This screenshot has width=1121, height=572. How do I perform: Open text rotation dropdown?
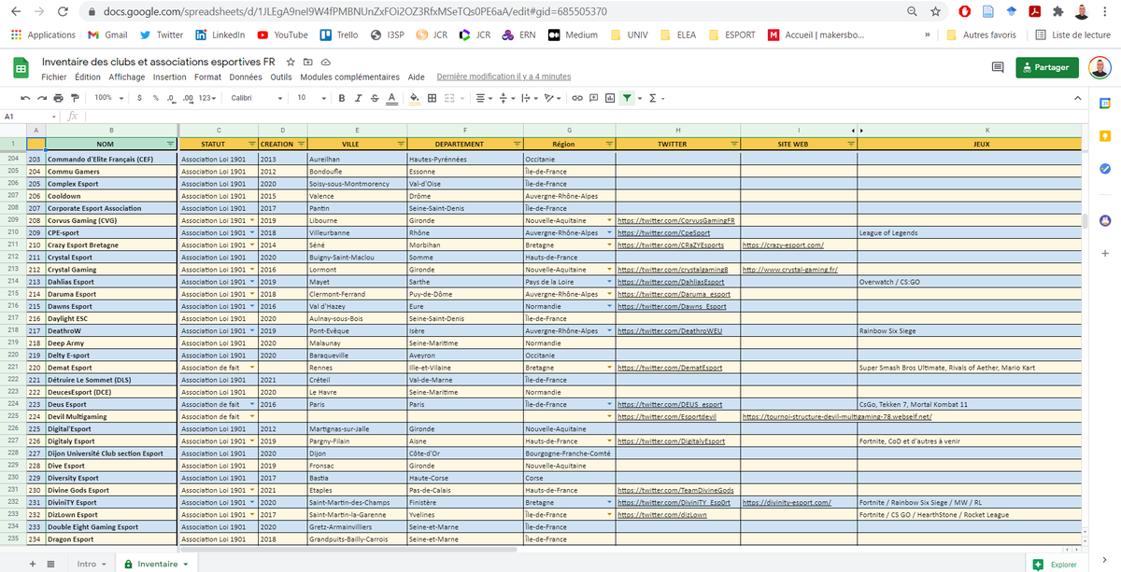[x=553, y=98]
